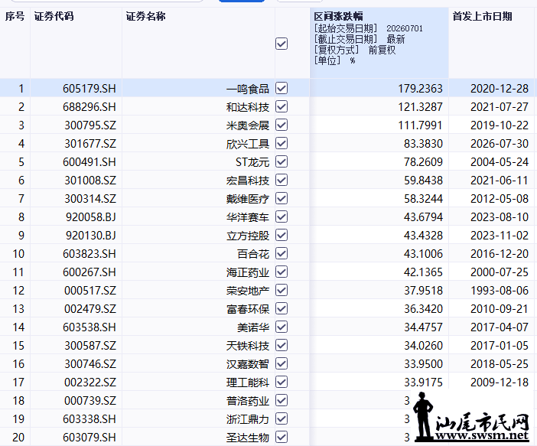Select the value 34.0260

pyautogui.click(x=423, y=346)
